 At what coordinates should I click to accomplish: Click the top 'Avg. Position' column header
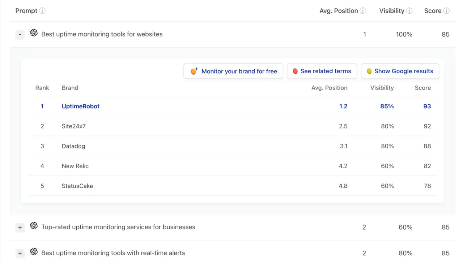pyautogui.click(x=339, y=11)
